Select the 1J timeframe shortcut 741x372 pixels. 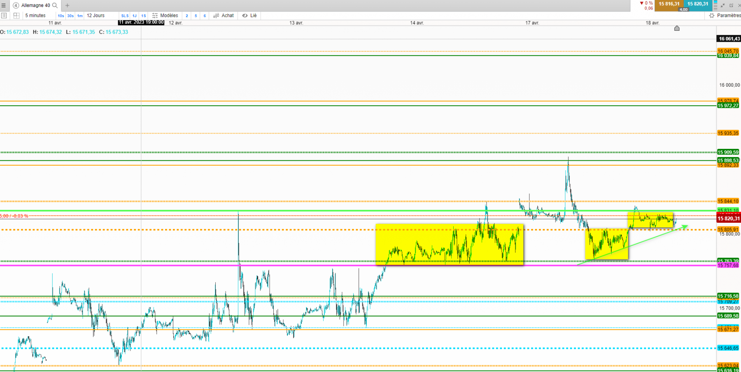point(135,16)
